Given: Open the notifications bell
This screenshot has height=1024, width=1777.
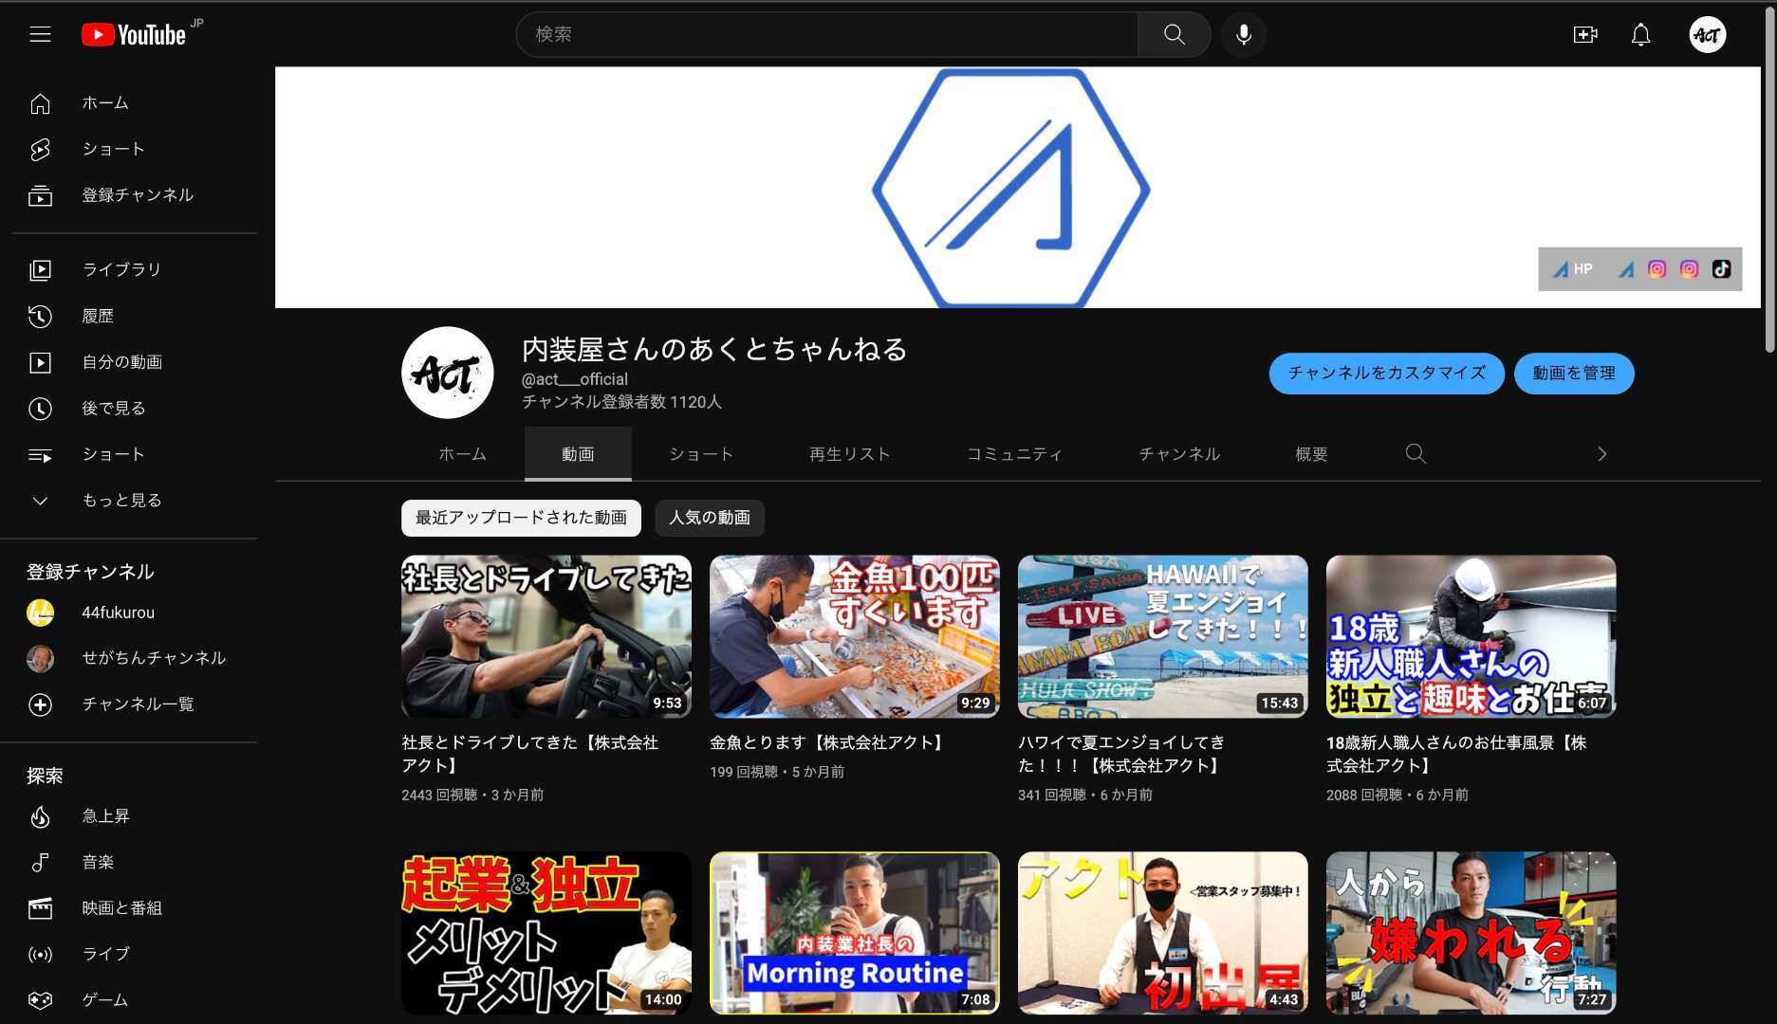Looking at the screenshot, I should (1640, 35).
